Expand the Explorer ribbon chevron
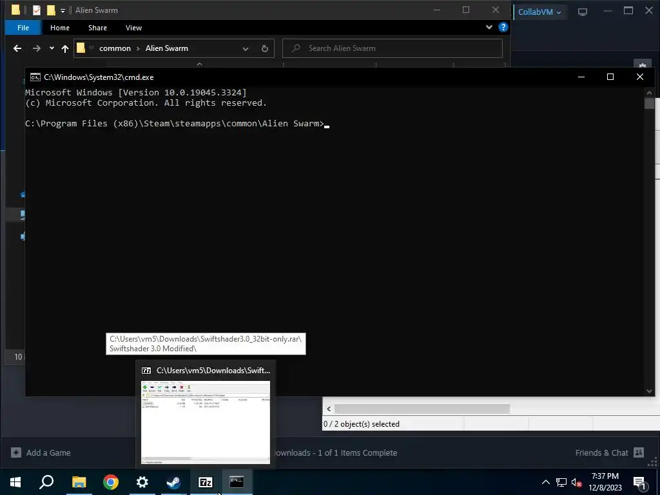Screen dimensions: 660x495 coord(489,27)
